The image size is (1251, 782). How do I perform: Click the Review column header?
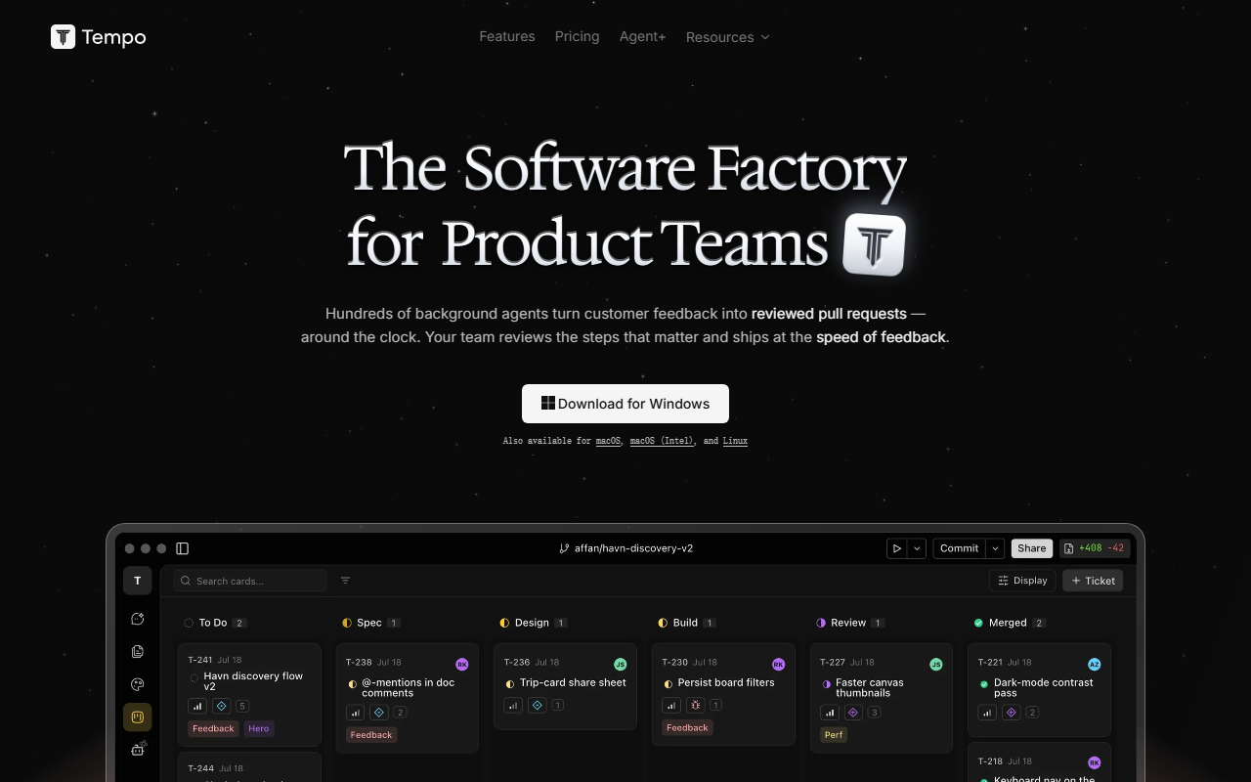click(850, 623)
